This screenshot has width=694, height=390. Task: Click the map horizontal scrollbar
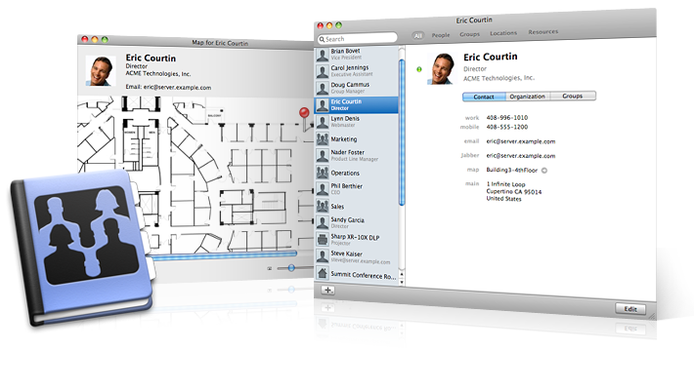coord(223,254)
